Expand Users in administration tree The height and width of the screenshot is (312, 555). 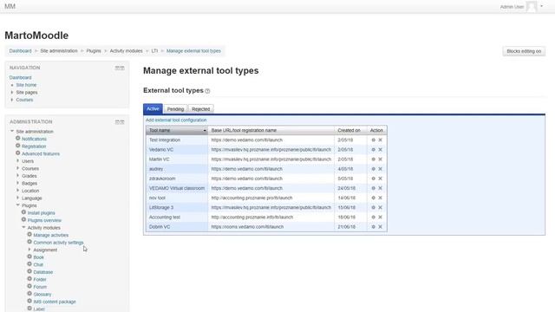[17, 161]
